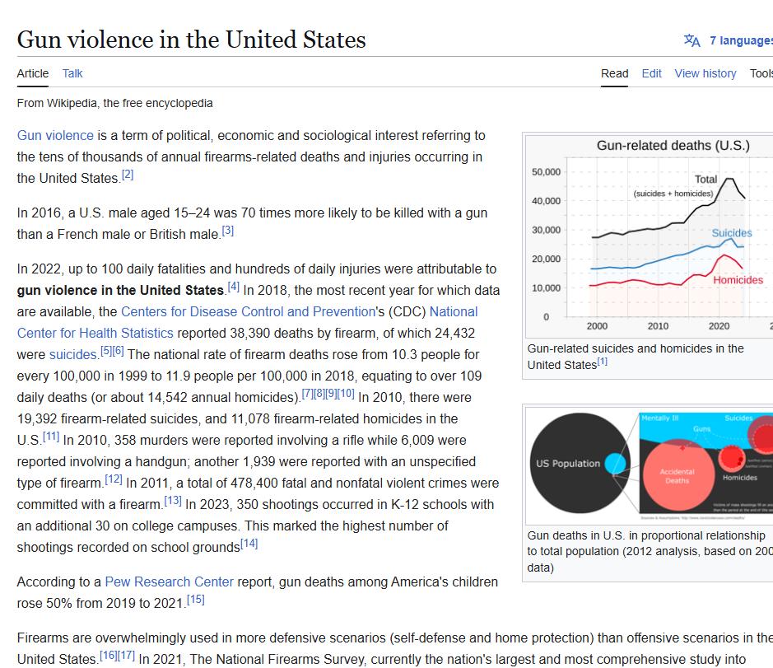Open the Edit tab
This screenshot has width=773, height=668.
click(x=651, y=73)
